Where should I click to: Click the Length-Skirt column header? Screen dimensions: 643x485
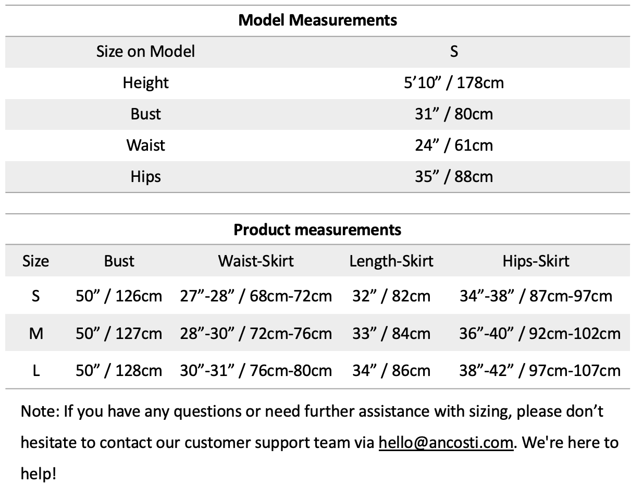(391, 261)
